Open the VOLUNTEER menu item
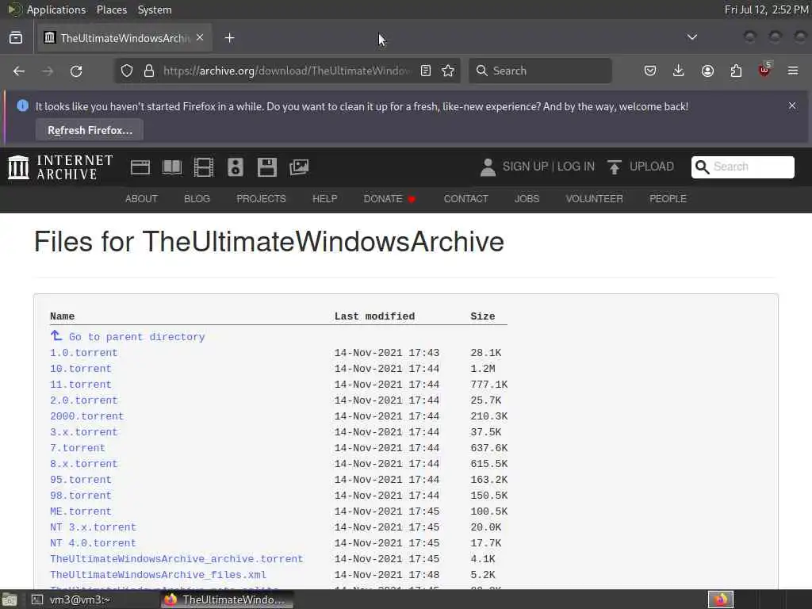Image resolution: width=812 pixels, height=609 pixels. (x=594, y=199)
